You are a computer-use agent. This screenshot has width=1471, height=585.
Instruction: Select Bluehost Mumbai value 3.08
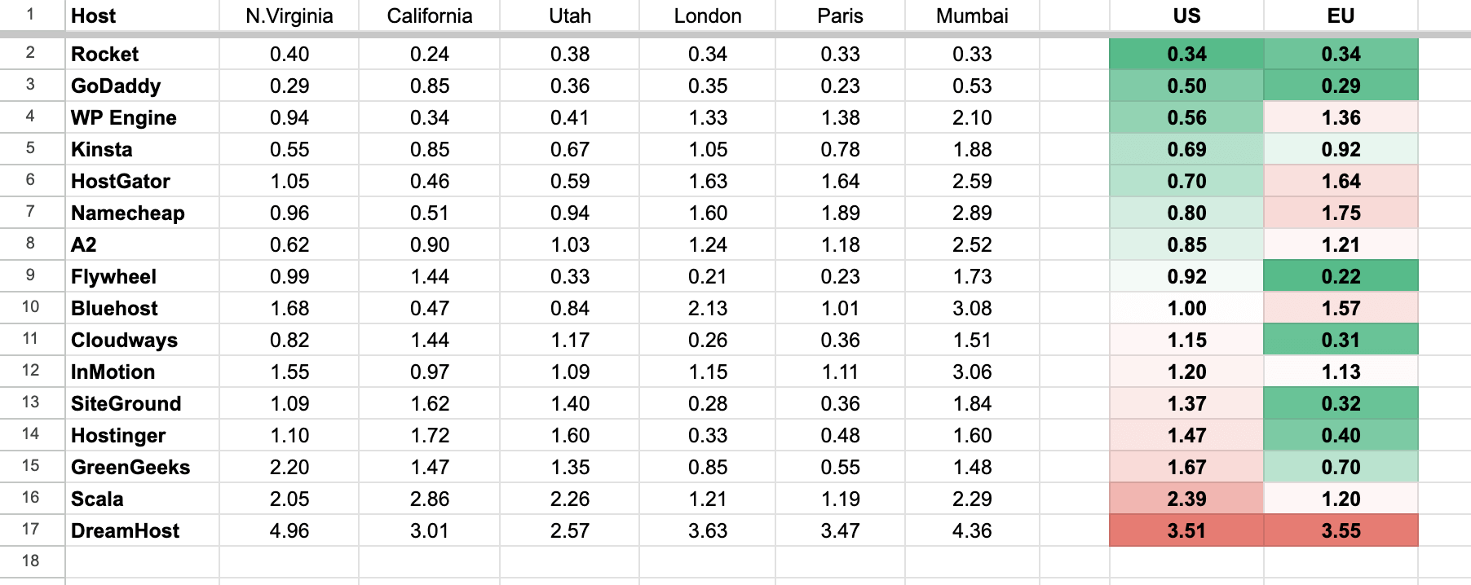(x=972, y=308)
